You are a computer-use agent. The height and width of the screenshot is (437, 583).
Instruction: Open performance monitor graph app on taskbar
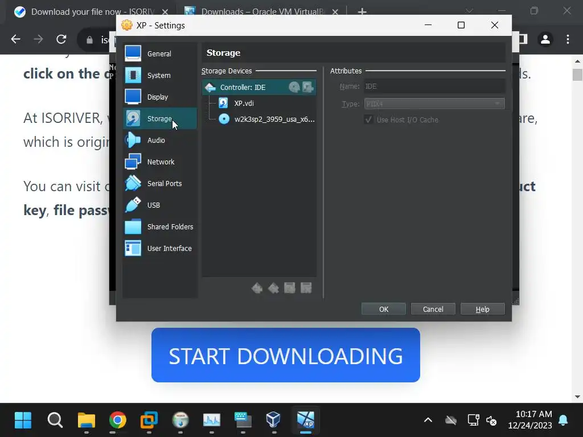pos(212,420)
